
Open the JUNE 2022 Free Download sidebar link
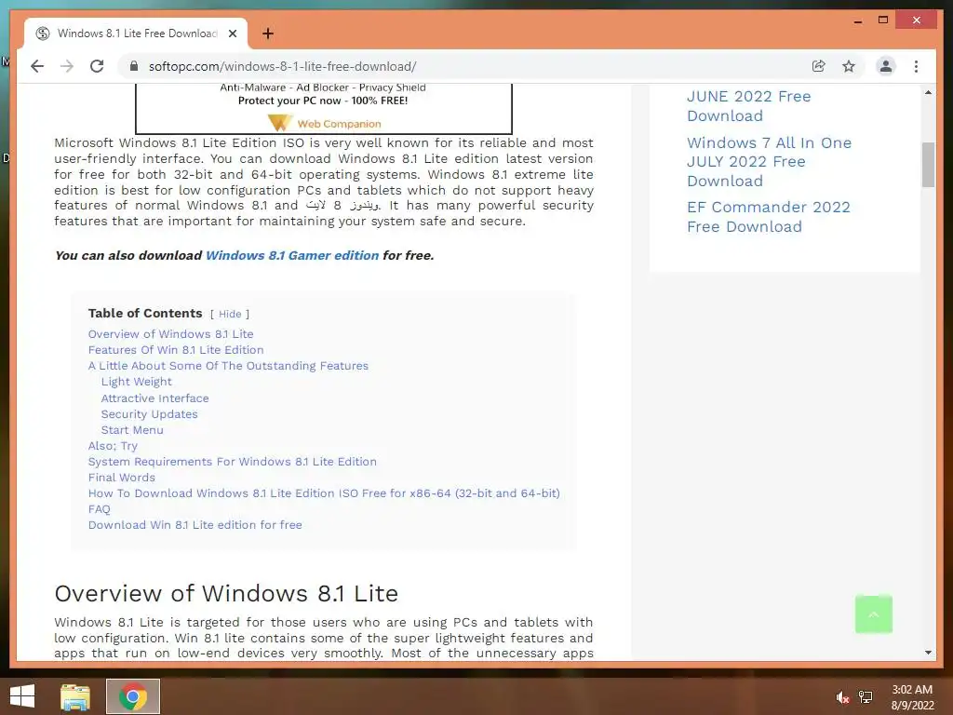pos(749,106)
